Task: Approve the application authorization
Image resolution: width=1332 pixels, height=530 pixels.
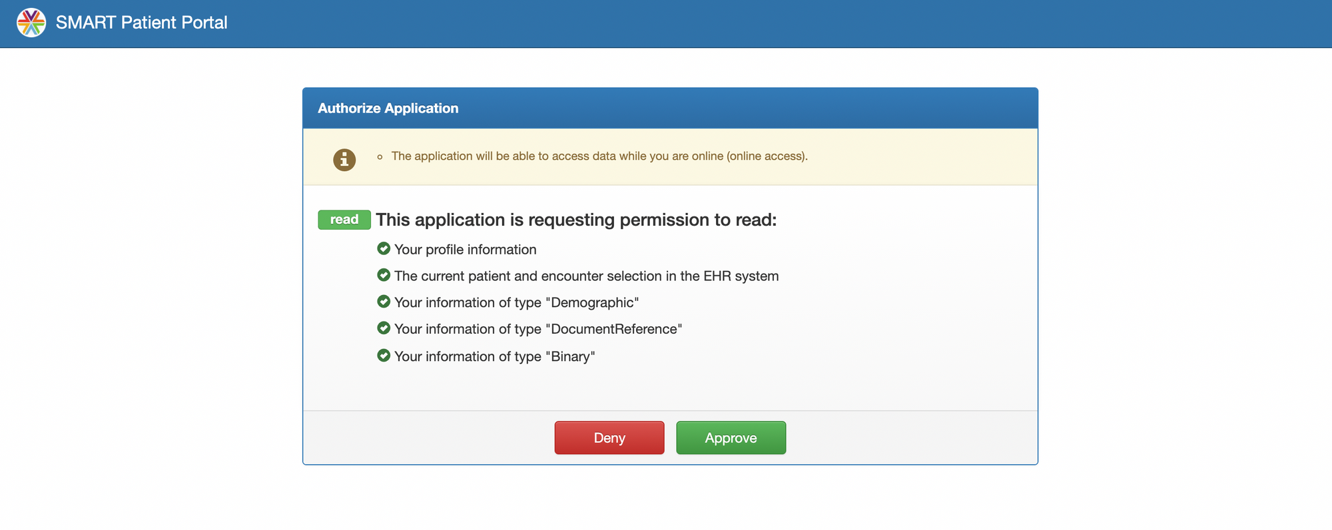Action: (x=731, y=437)
